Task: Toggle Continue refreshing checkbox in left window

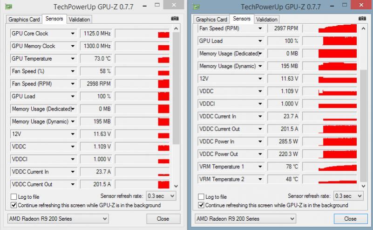Action: coord(14,205)
